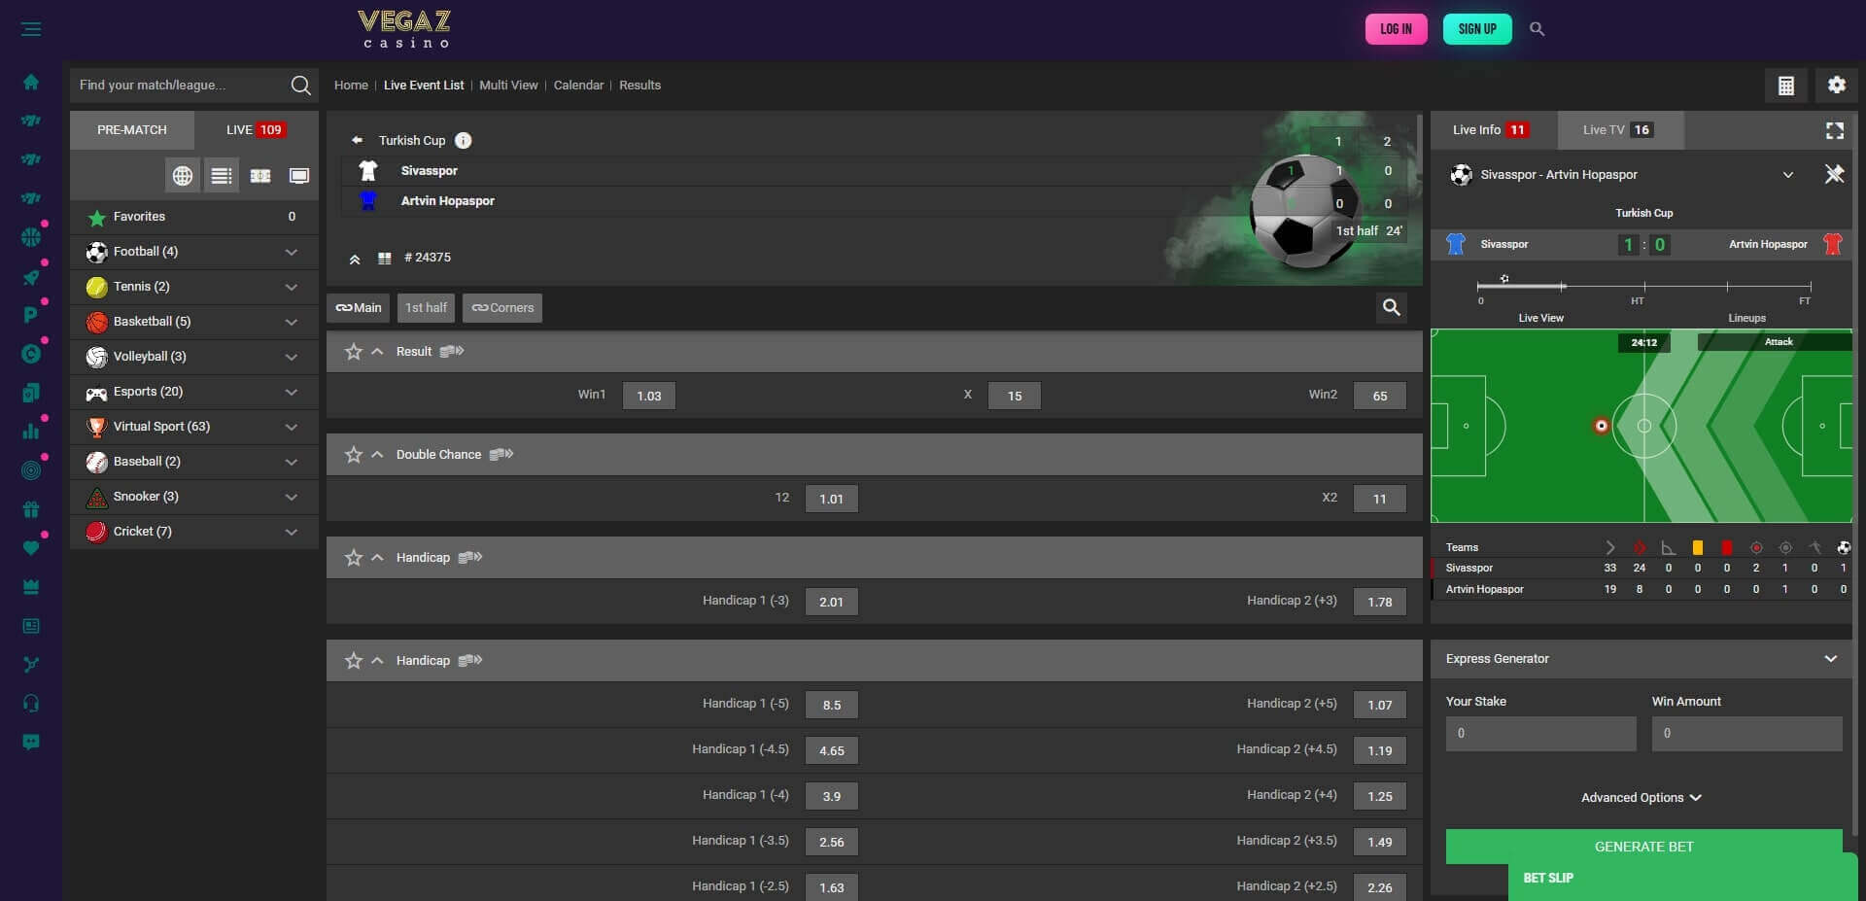Open the gift promotions icon in sidebar

click(32, 508)
